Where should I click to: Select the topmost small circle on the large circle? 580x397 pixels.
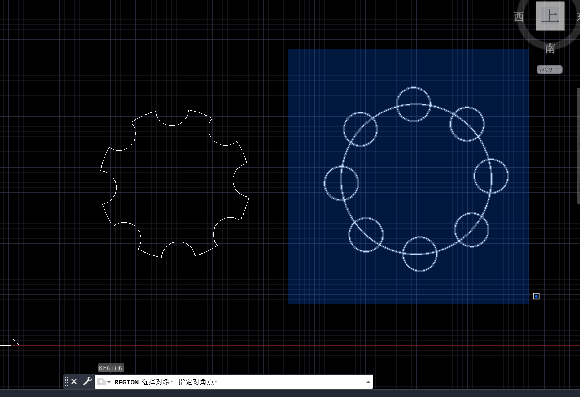414,88
